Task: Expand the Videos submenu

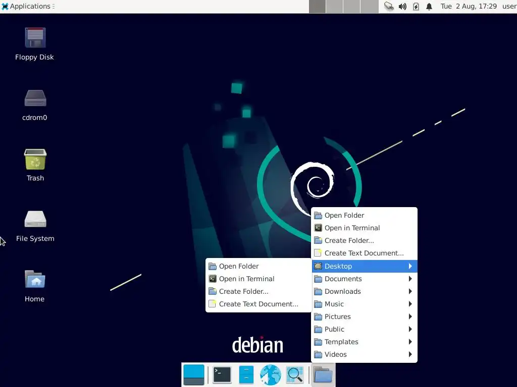Action: [x=365, y=354]
